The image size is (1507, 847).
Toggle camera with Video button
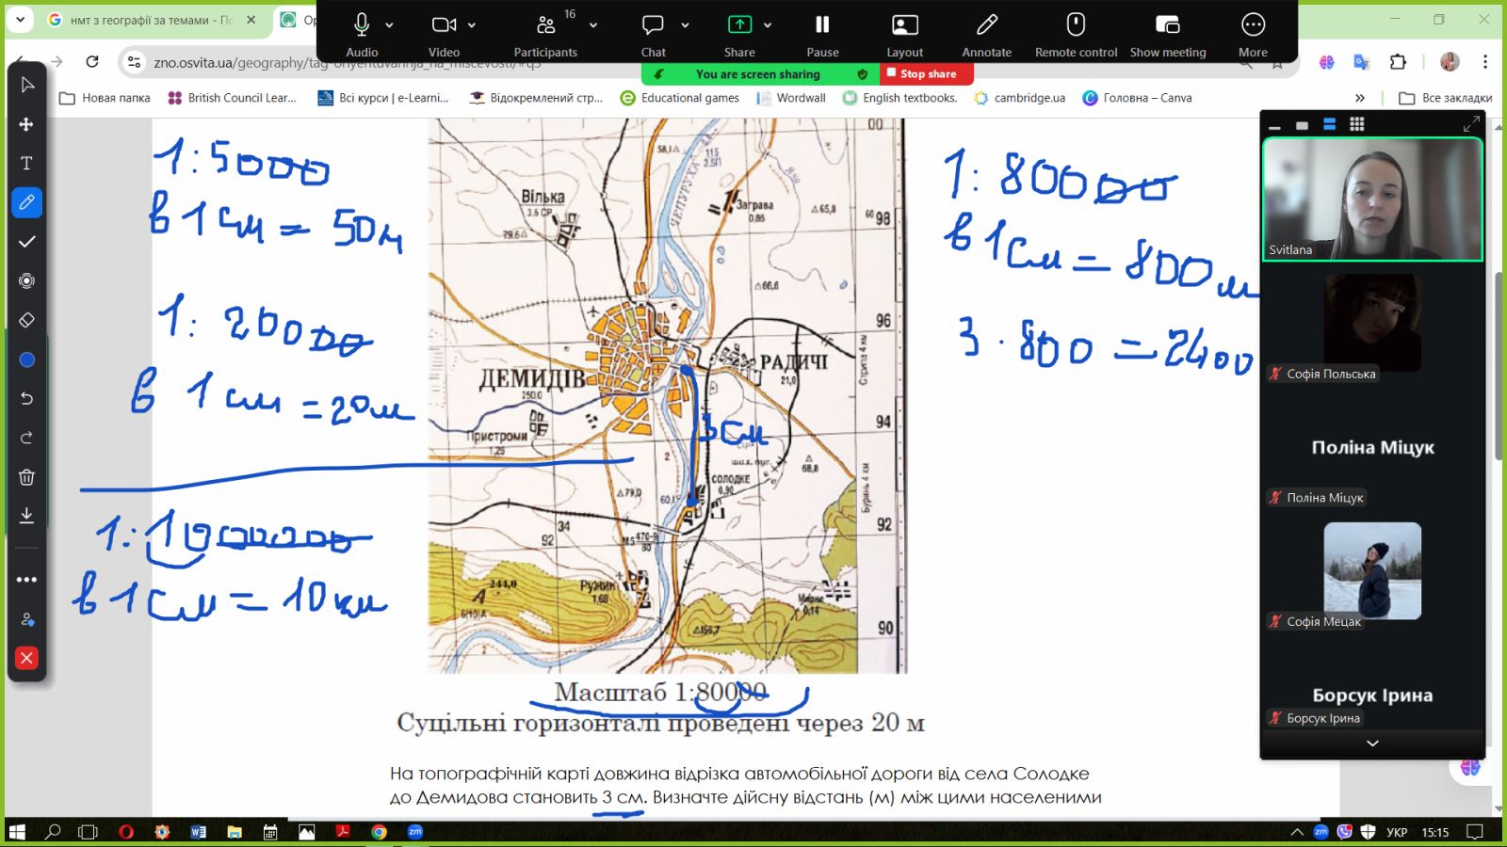tap(444, 33)
